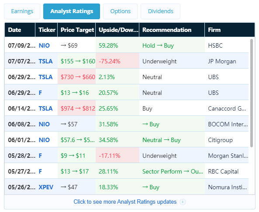This screenshot has width=259, height=212.
Task: Click 'Click to see more Analyst Ratings updates'
Action: pos(125,202)
